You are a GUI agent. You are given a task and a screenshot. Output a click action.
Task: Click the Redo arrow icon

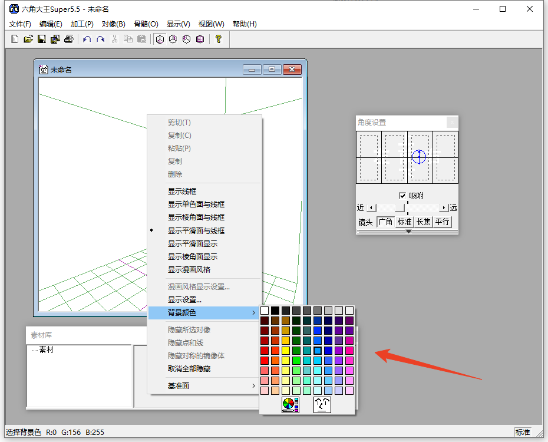(101, 39)
